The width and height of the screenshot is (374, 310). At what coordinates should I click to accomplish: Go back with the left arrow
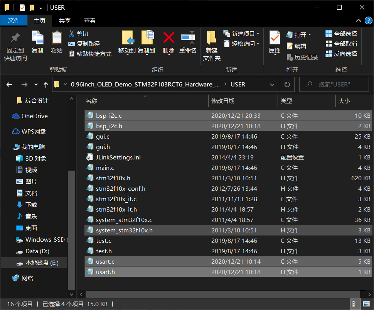coord(10,84)
